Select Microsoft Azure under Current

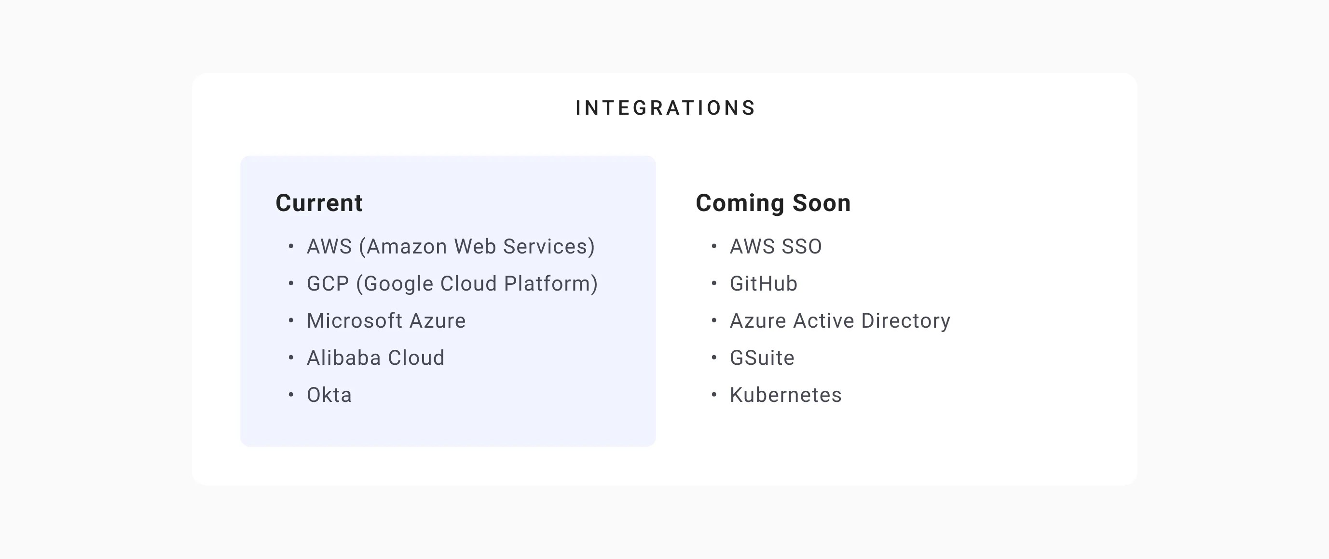[x=386, y=320]
